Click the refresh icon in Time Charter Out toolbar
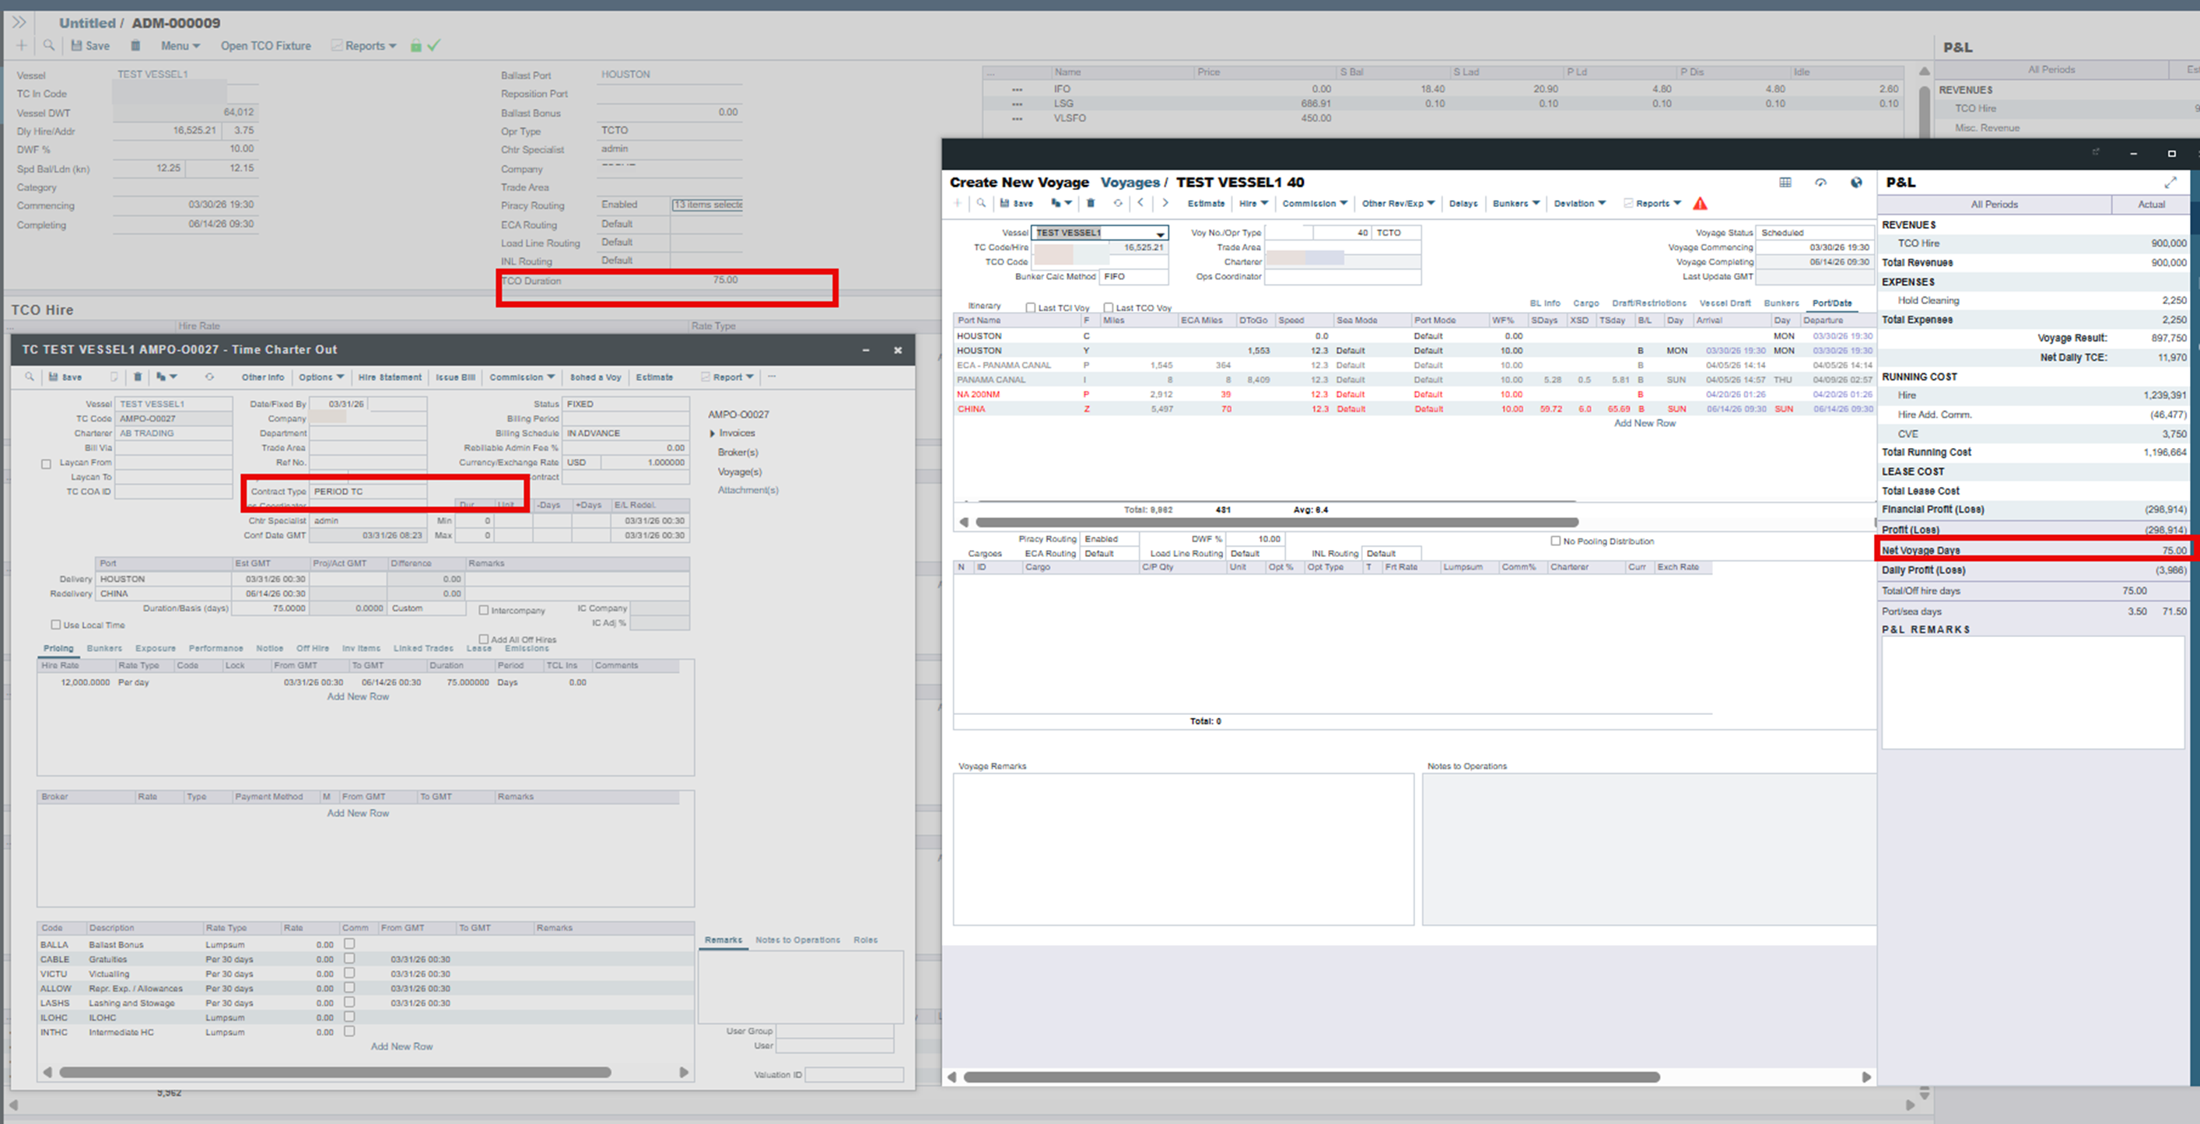The height and width of the screenshot is (1124, 2200). point(209,376)
